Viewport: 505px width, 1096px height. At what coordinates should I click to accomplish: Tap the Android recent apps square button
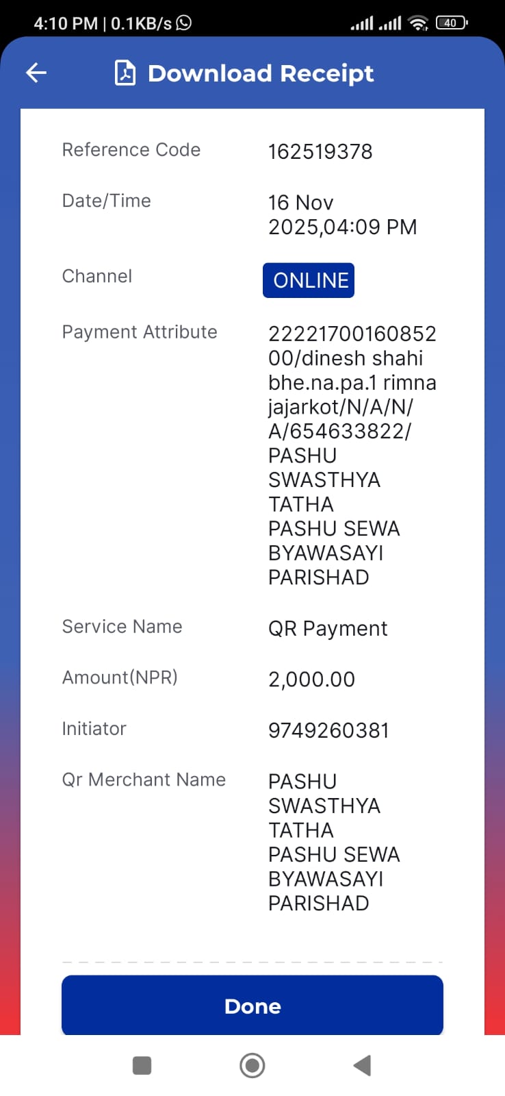142,1065
